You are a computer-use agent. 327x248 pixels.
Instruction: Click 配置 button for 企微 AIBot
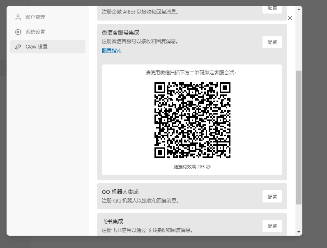click(272, 9)
